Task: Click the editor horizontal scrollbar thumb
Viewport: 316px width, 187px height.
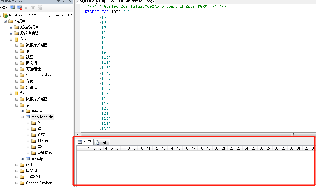Action: pos(198,134)
